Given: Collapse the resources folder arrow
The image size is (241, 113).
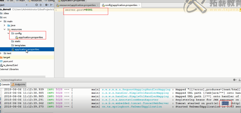Looking at the screenshot, I should coord(4,29).
